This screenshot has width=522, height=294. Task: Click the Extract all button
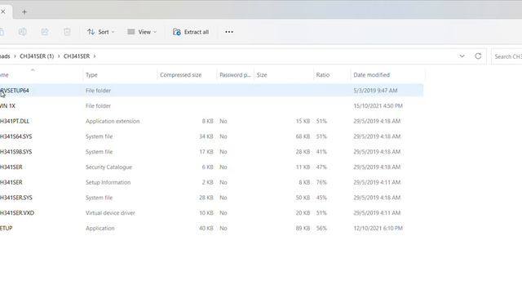[191, 32]
